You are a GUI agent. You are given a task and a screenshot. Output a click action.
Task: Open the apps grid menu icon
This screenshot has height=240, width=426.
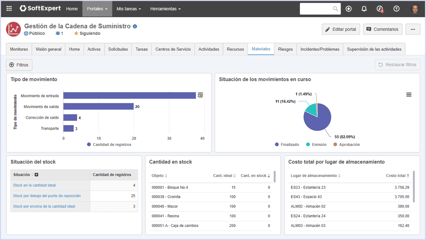[9, 9]
